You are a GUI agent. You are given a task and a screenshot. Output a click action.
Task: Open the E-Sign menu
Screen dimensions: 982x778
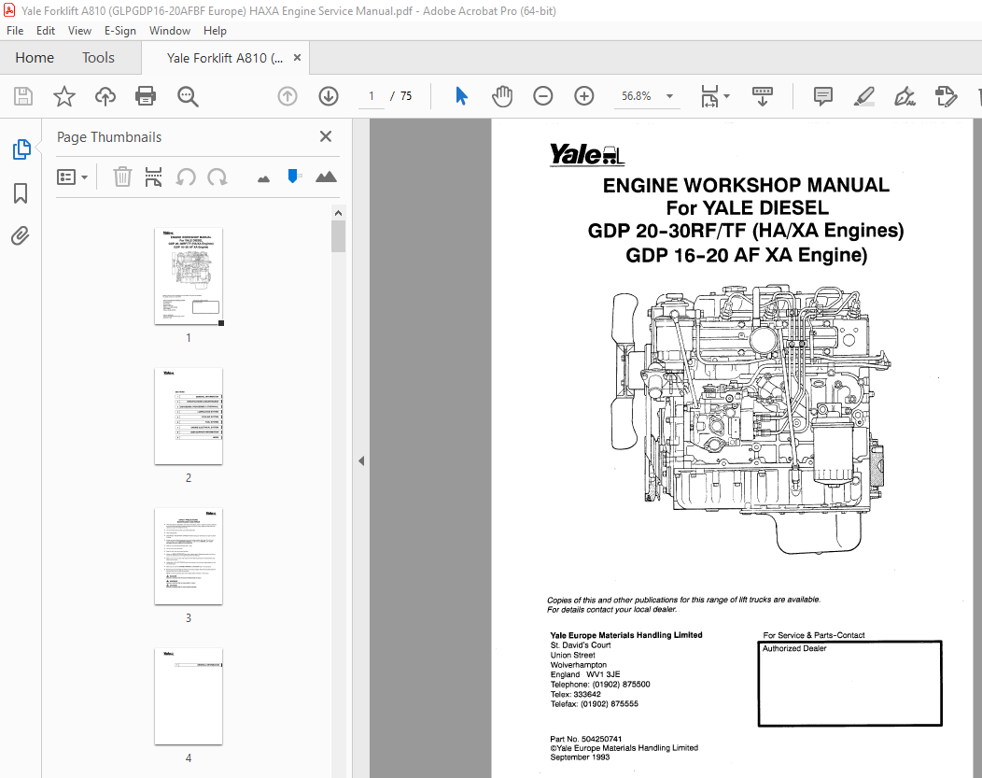click(x=120, y=31)
